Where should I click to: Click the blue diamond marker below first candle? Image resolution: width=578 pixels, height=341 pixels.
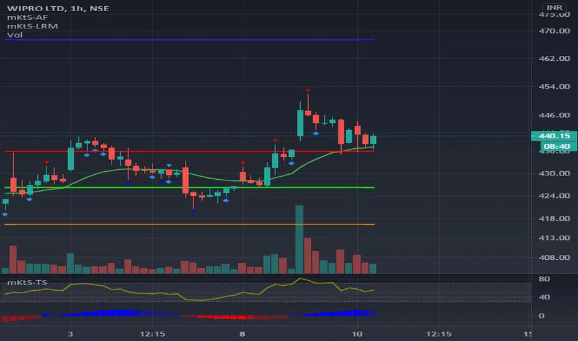[x=5, y=214]
